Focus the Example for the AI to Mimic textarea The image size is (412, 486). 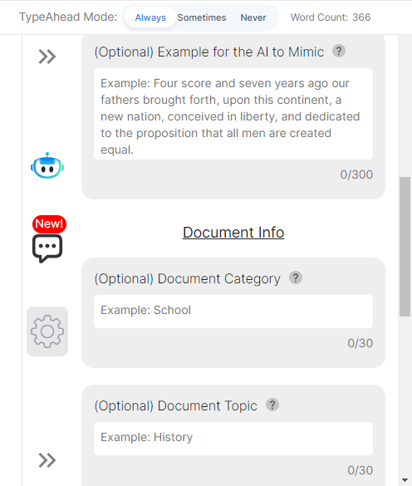[233, 114]
